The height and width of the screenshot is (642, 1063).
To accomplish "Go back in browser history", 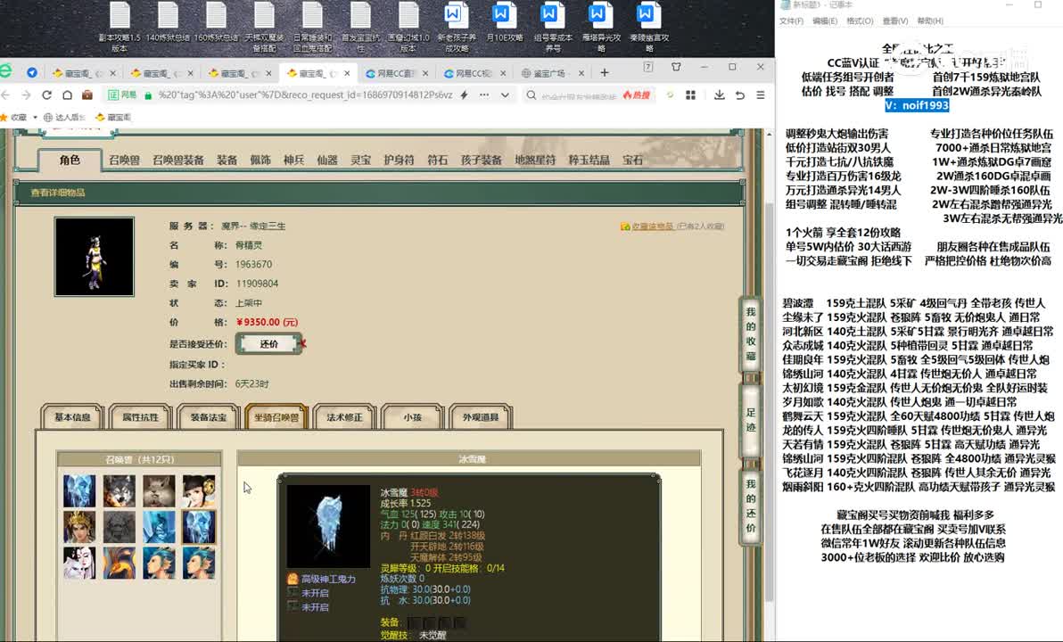I will 6,95.
